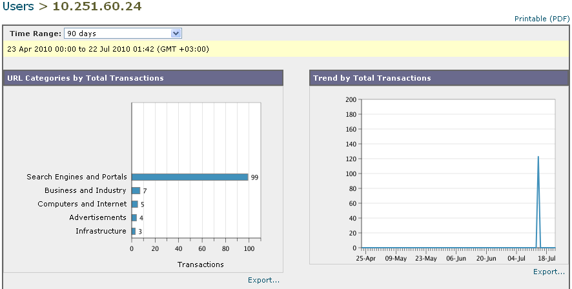
Task: Click the 04-Jul axis label
Action: tap(516, 259)
